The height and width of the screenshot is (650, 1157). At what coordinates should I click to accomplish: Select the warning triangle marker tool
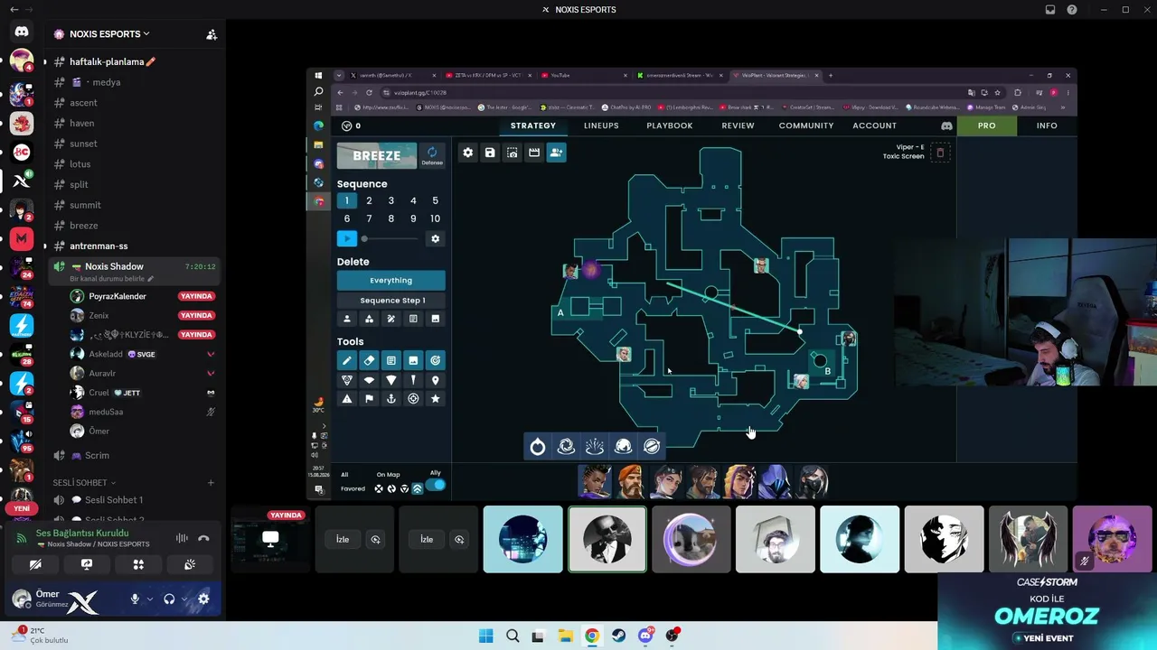pos(347,399)
